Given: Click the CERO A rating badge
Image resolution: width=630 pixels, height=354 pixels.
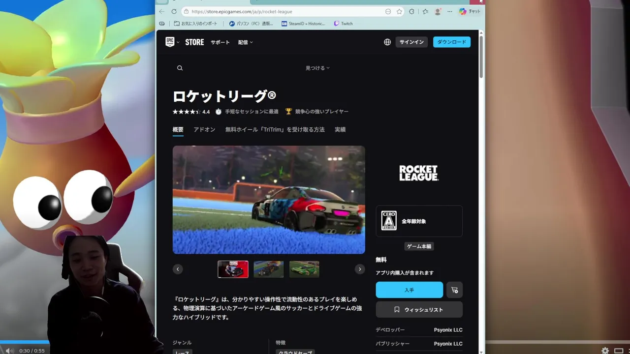Looking at the screenshot, I should [389, 221].
